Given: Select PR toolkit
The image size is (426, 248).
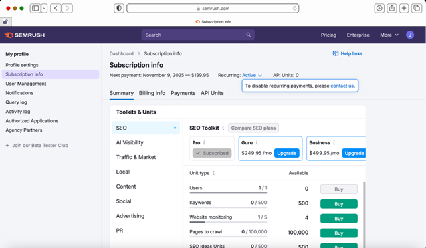Looking at the screenshot, I should [146, 231].
